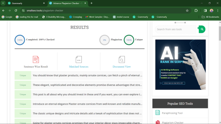
Task: Toggle the browser side panel icon
Action: 205,10
